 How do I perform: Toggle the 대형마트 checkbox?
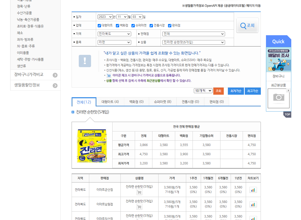(x=99, y=26)
